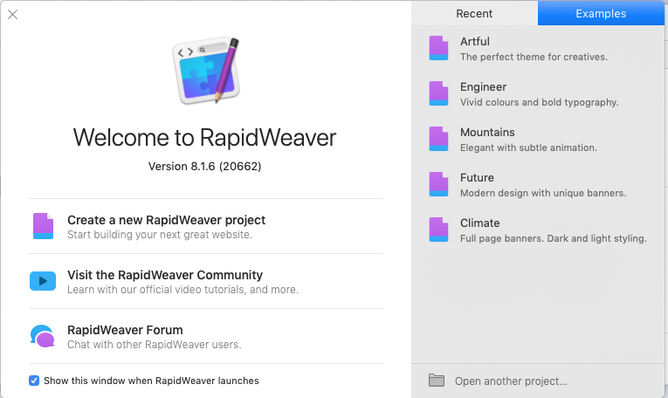Screen dimensions: 668x398
Task: Click the folder icon beside Open another project
Action: [437, 381]
